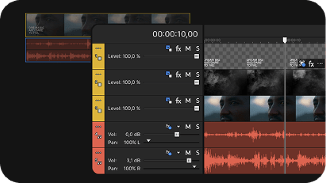Screen dimensions: 326x183
Task: Select the smoke clip on second video track
Action: coord(264,83)
